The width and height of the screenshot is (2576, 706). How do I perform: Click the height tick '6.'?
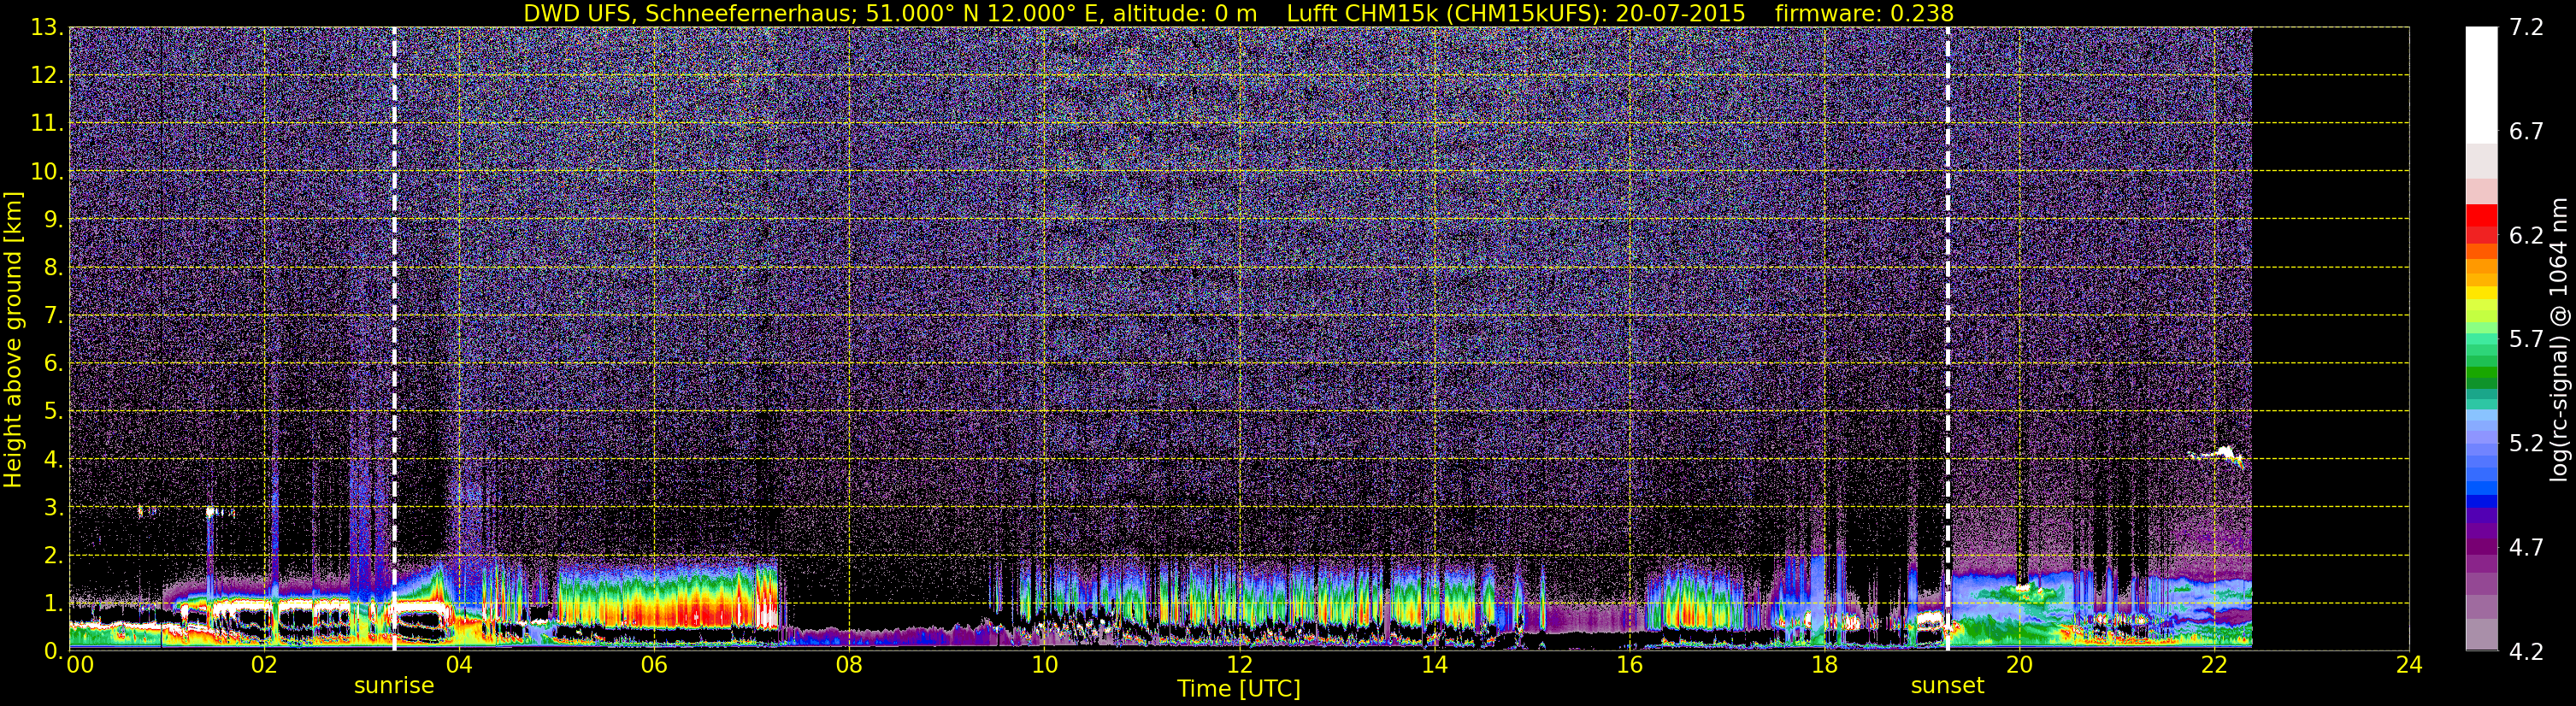[54, 364]
